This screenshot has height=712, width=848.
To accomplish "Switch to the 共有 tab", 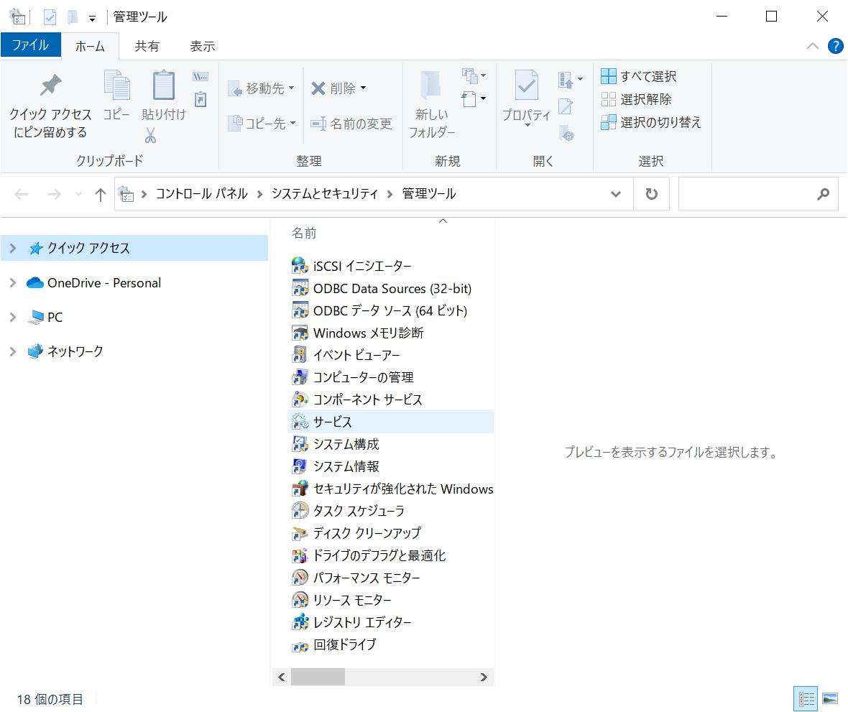I will [x=147, y=47].
